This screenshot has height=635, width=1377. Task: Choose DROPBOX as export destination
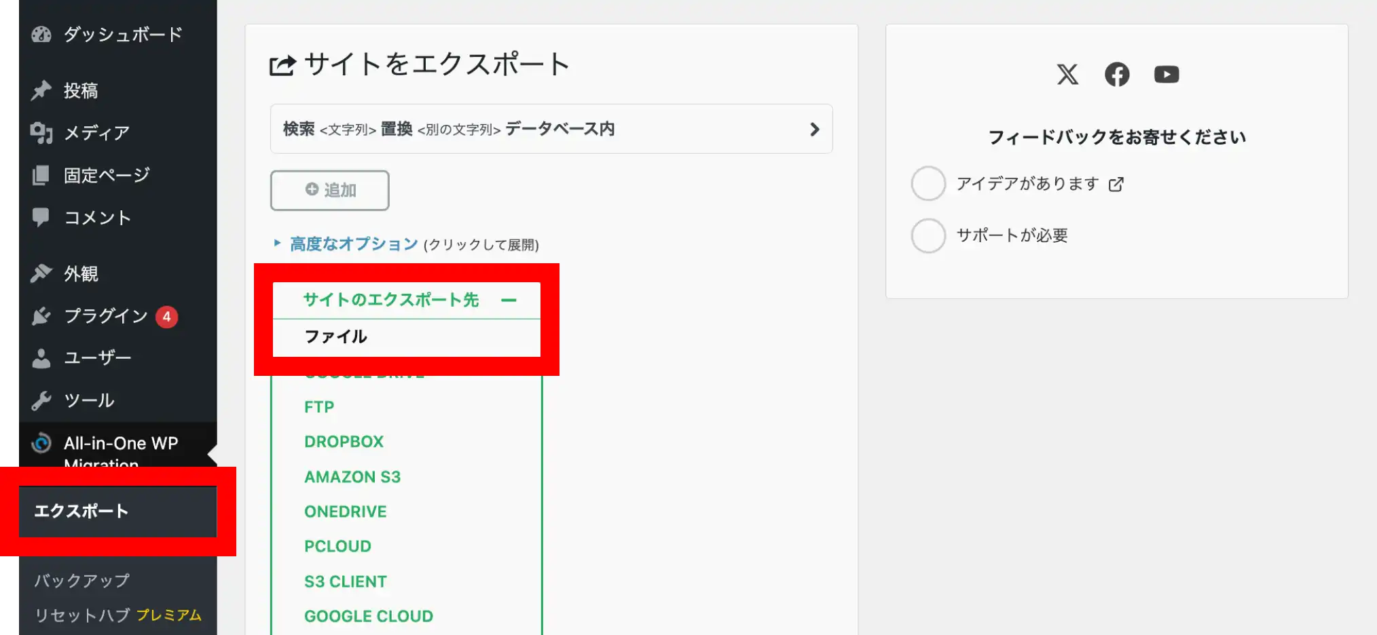[344, 441]
